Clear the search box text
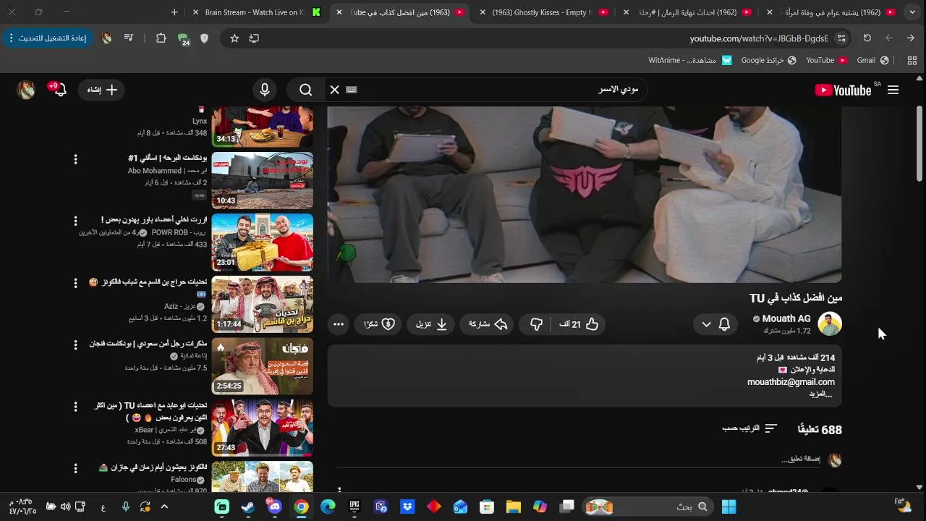Image resolution: width=926 pixels, height=521 pixels. (x=334, y=90)
